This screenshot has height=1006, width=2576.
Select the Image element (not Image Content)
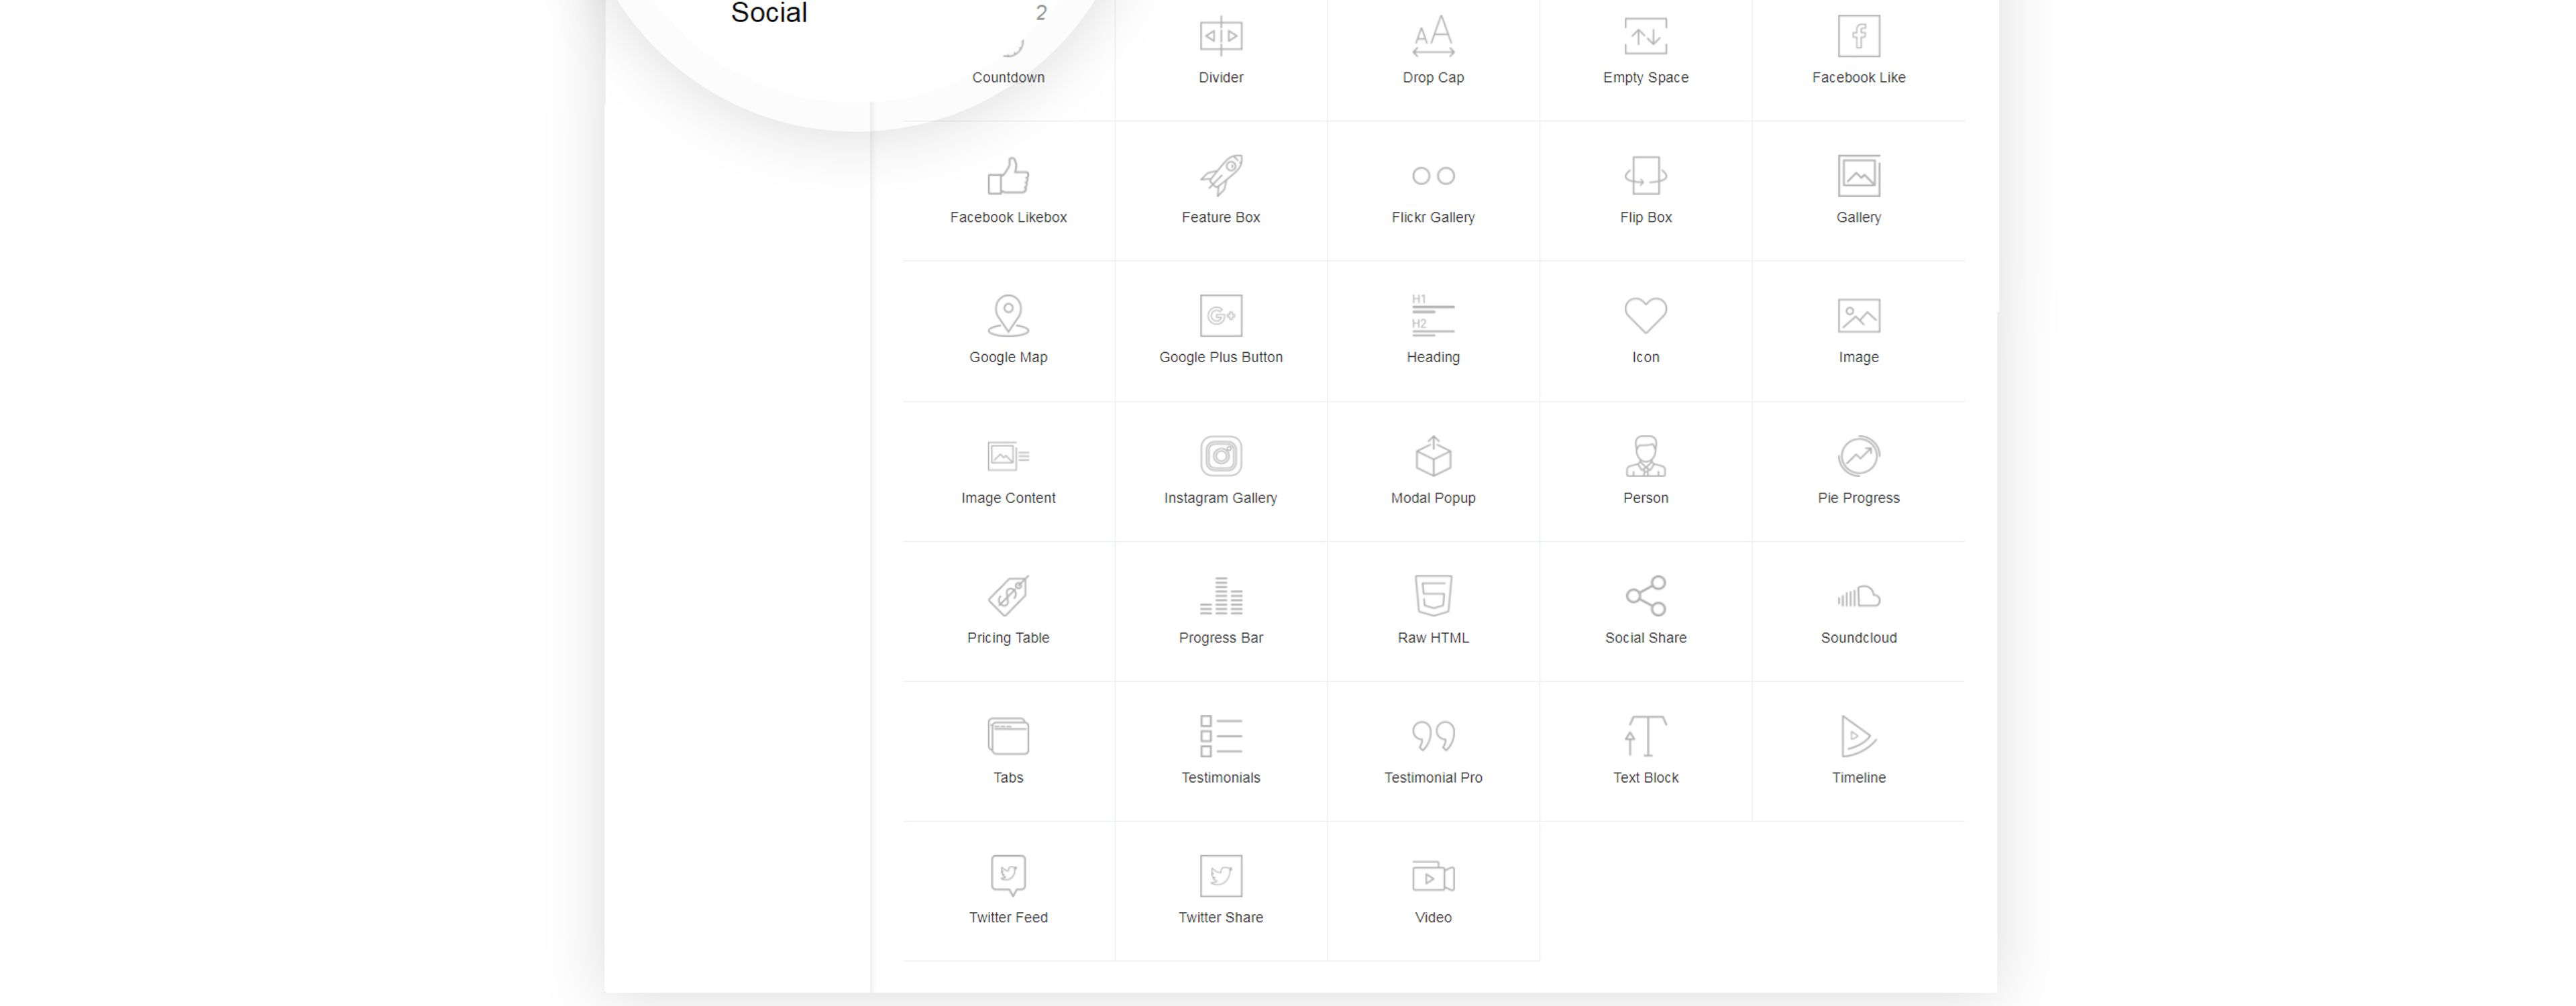click(1859, 331)
